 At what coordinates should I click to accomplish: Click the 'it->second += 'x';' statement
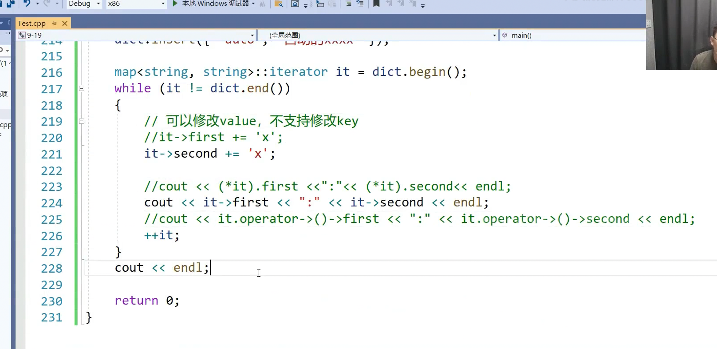click(x=210, y=154)
